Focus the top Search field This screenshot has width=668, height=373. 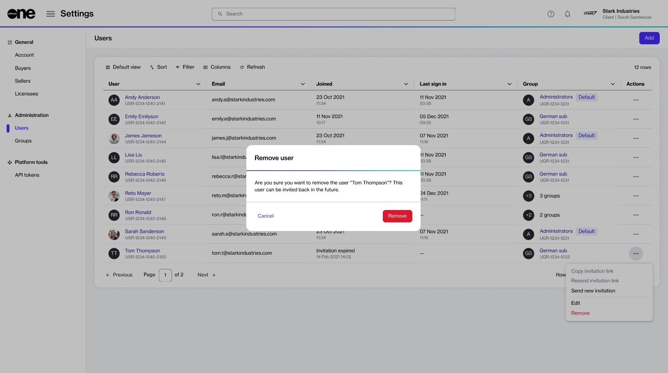point(333,14)
